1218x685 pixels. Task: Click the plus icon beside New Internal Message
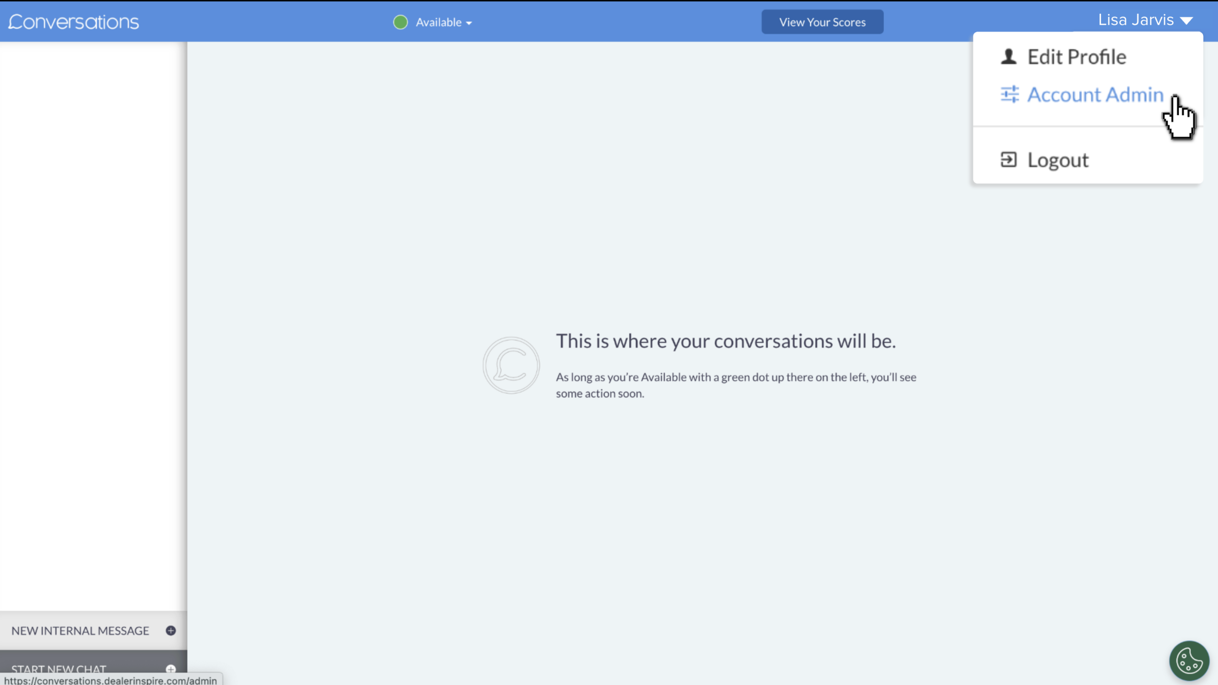click(x=171, y=630)
